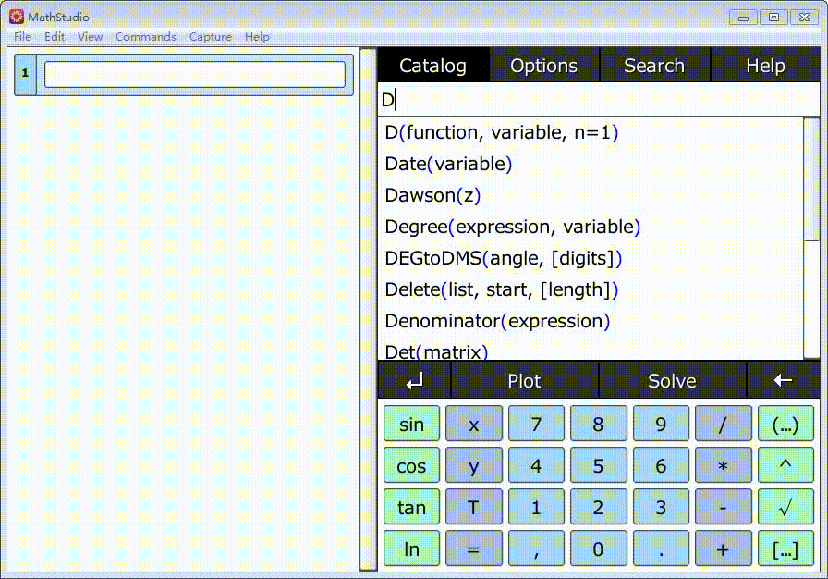Insert the ln function
The image size is (828, 579).
click(411, 548)
